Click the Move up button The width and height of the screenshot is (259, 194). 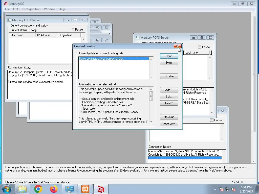pos(169,117)
